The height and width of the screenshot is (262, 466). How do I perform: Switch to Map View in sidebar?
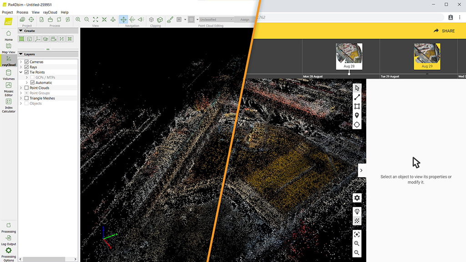point(9,48)
